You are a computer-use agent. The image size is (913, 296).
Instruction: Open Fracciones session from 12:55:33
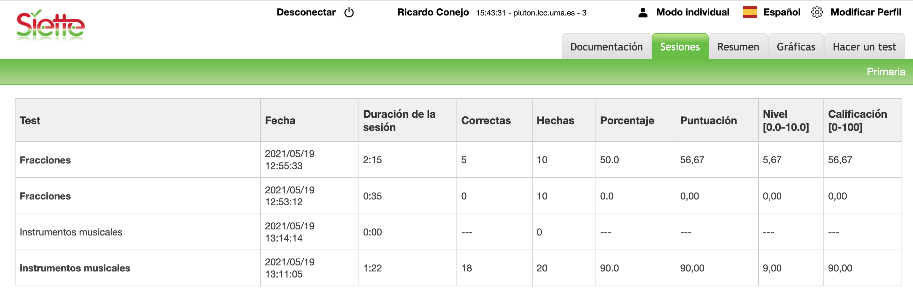[45, 160]
